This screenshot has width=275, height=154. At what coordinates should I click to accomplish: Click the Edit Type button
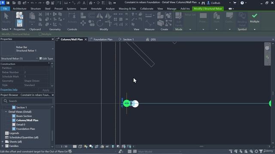pos(46,59)
